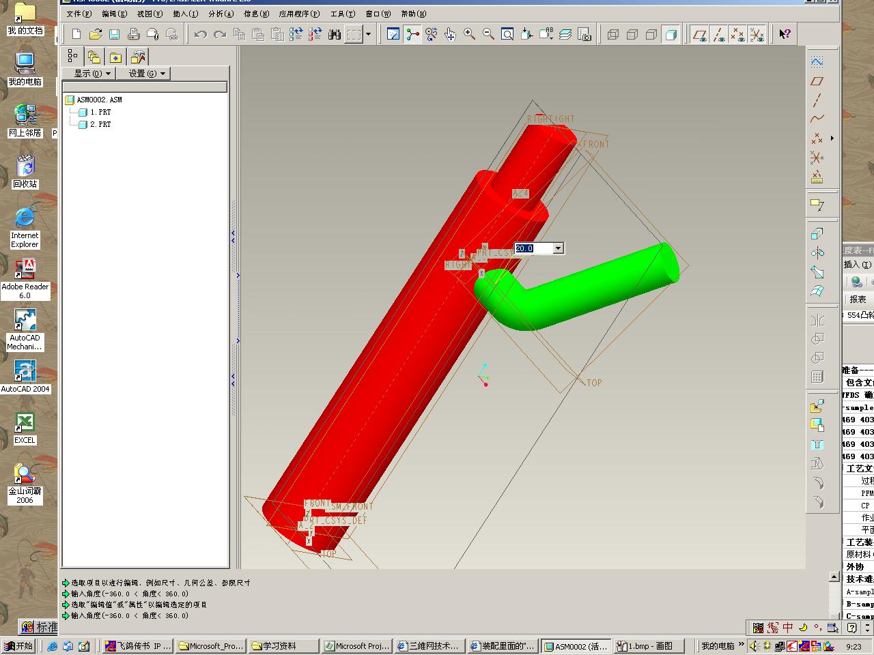Open the angle value dropdown arrow
Screen dimensions: 874x655
coord(558,248)
